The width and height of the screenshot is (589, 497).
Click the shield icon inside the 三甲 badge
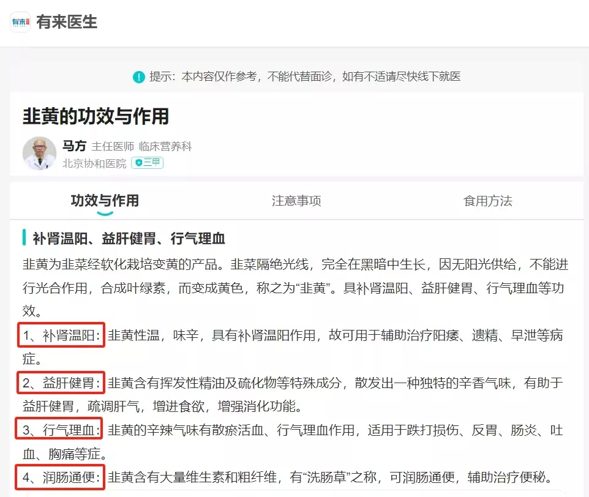click(x=138, y=163)
